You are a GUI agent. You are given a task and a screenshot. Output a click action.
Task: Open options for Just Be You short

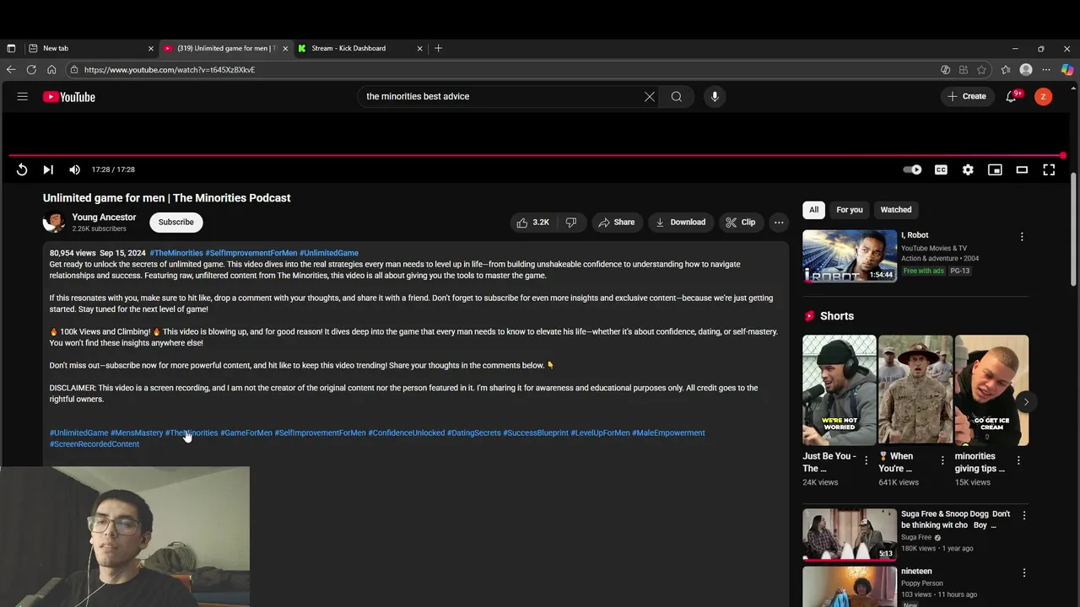(866, 461)
